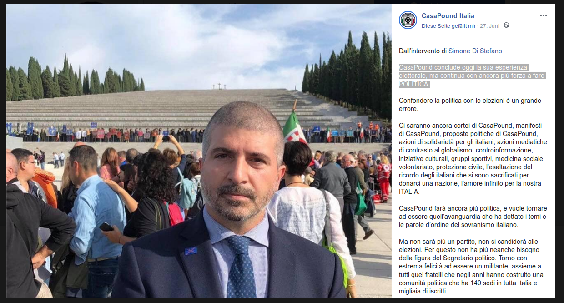Viewport: 564px width, 303px height.
Task: Click the globe public audience icon
Action: (x=506, y=25)
